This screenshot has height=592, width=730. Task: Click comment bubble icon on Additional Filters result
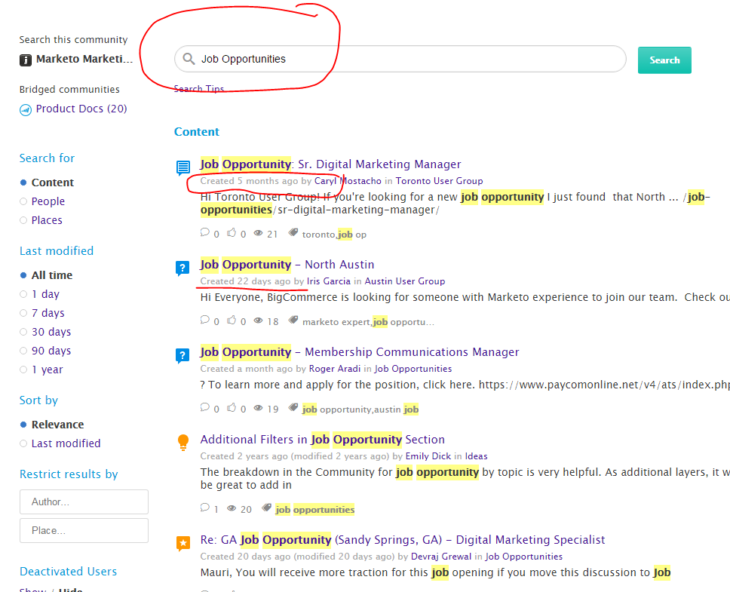[x=205, y=508]
